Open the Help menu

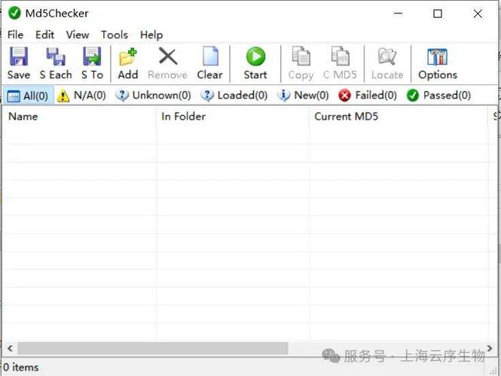click(151, 35)
